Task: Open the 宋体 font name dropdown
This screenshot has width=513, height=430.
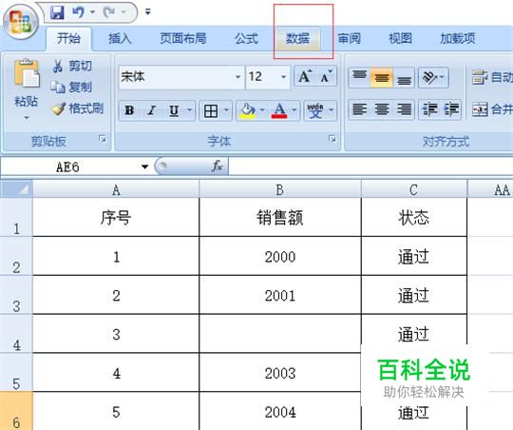Action: 237,77
